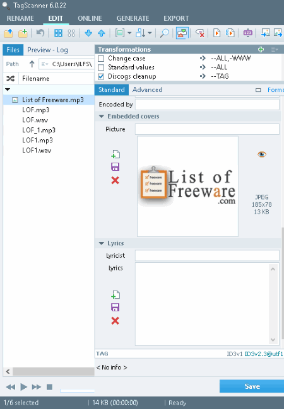The image size is (284, 409).
Task: Click the path field C:\Users
Action: pos(72,64)
